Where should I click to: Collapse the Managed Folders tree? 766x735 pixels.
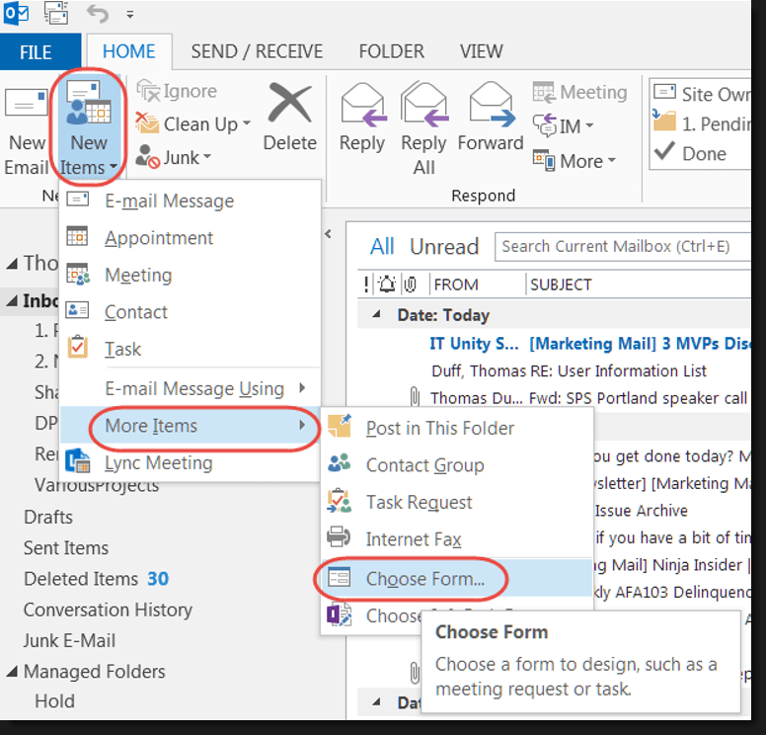(12, 672)
